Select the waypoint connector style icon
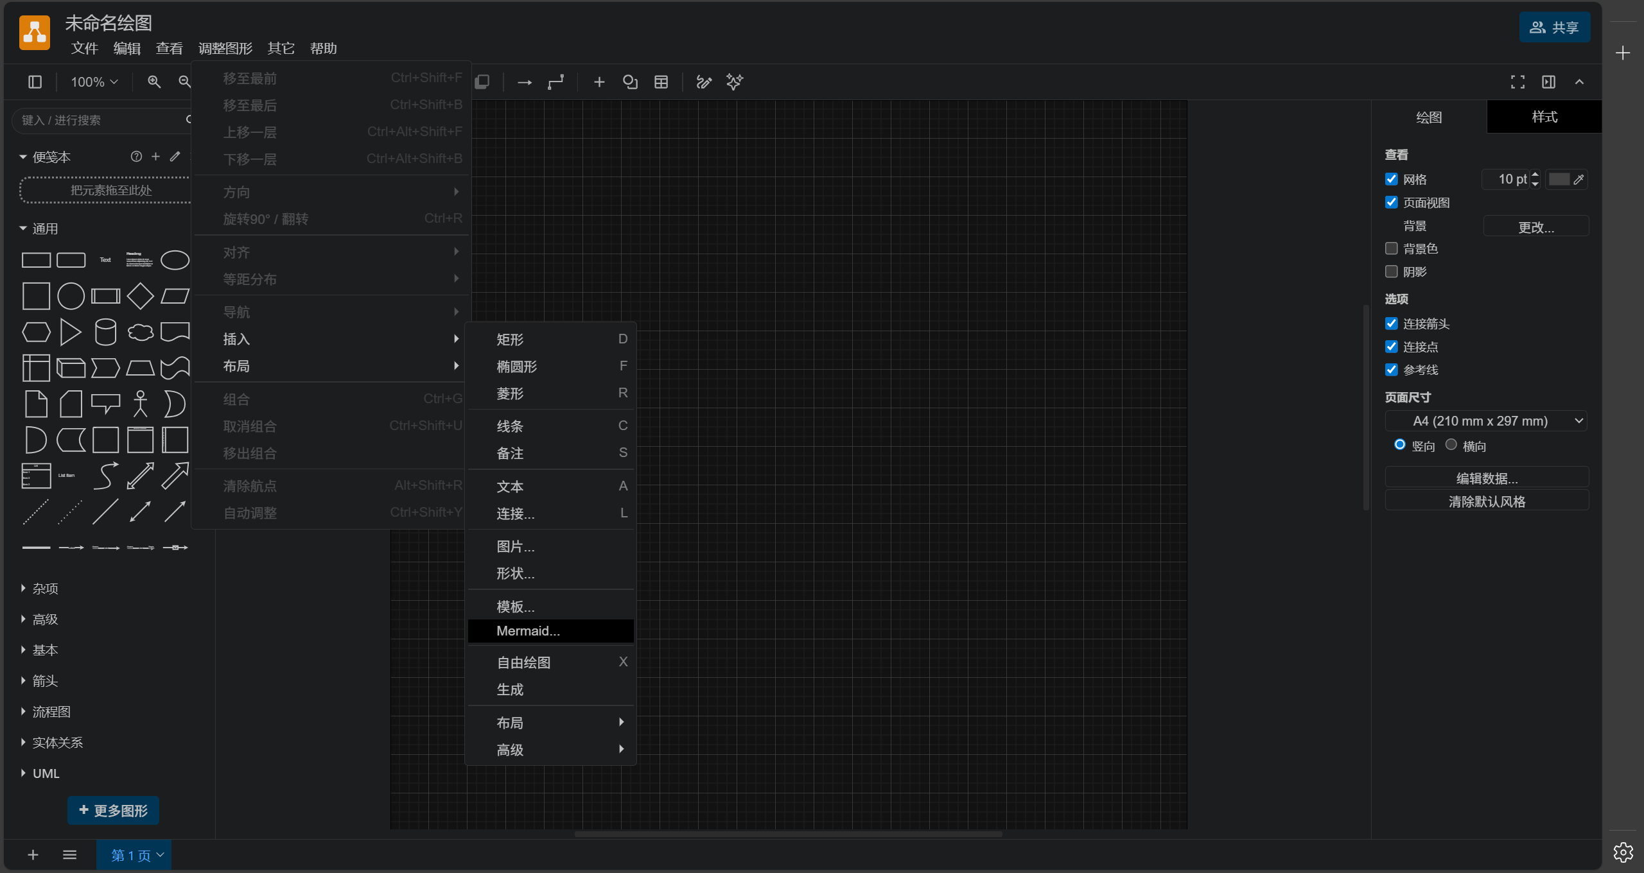Screen dimensions: 1644x873 pyautogui.click(x=555, y=82)
